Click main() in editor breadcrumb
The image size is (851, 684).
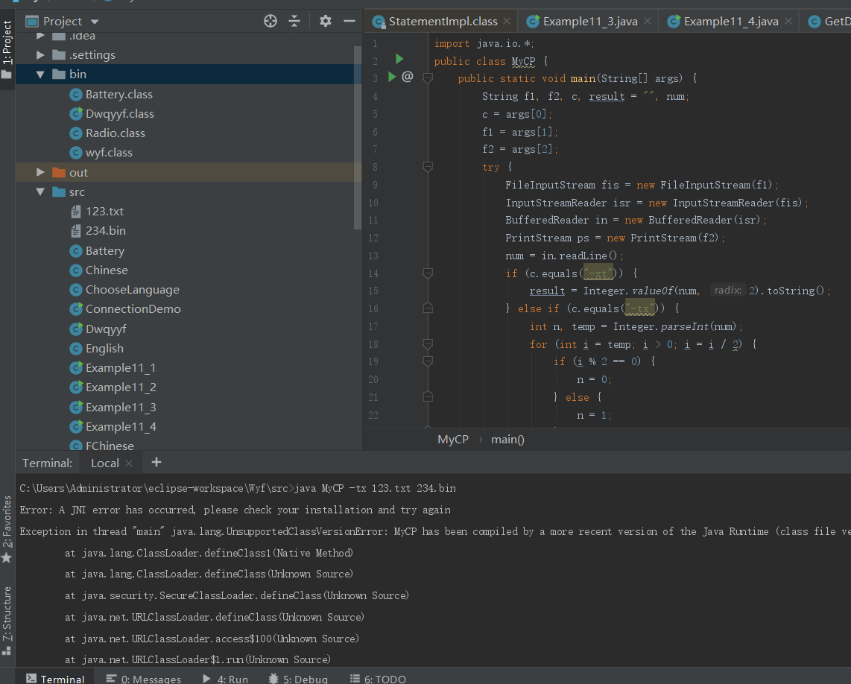click(x=507, y=440)
